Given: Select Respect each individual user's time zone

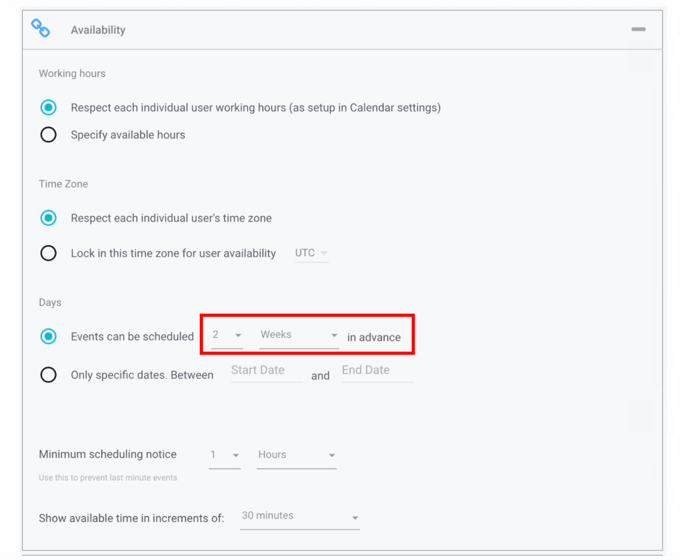Looking at the screenshot, I should (x=48, y=218).
